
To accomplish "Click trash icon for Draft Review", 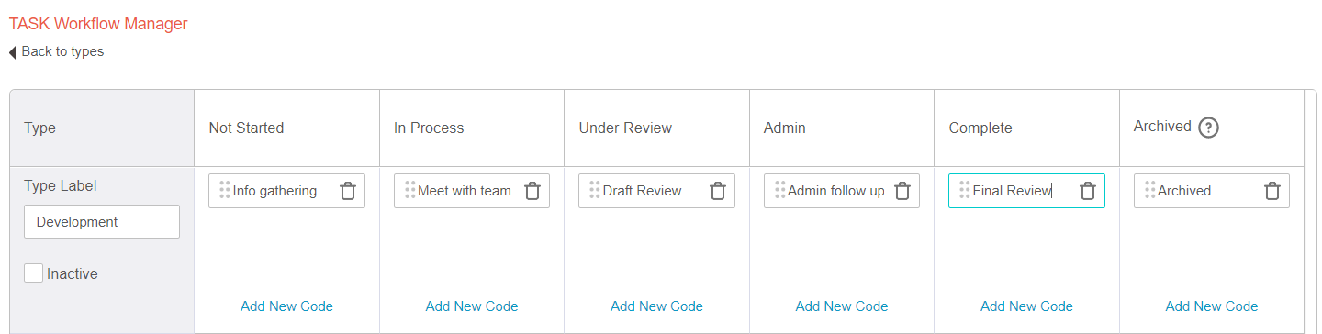I will (x=718, y=191).
